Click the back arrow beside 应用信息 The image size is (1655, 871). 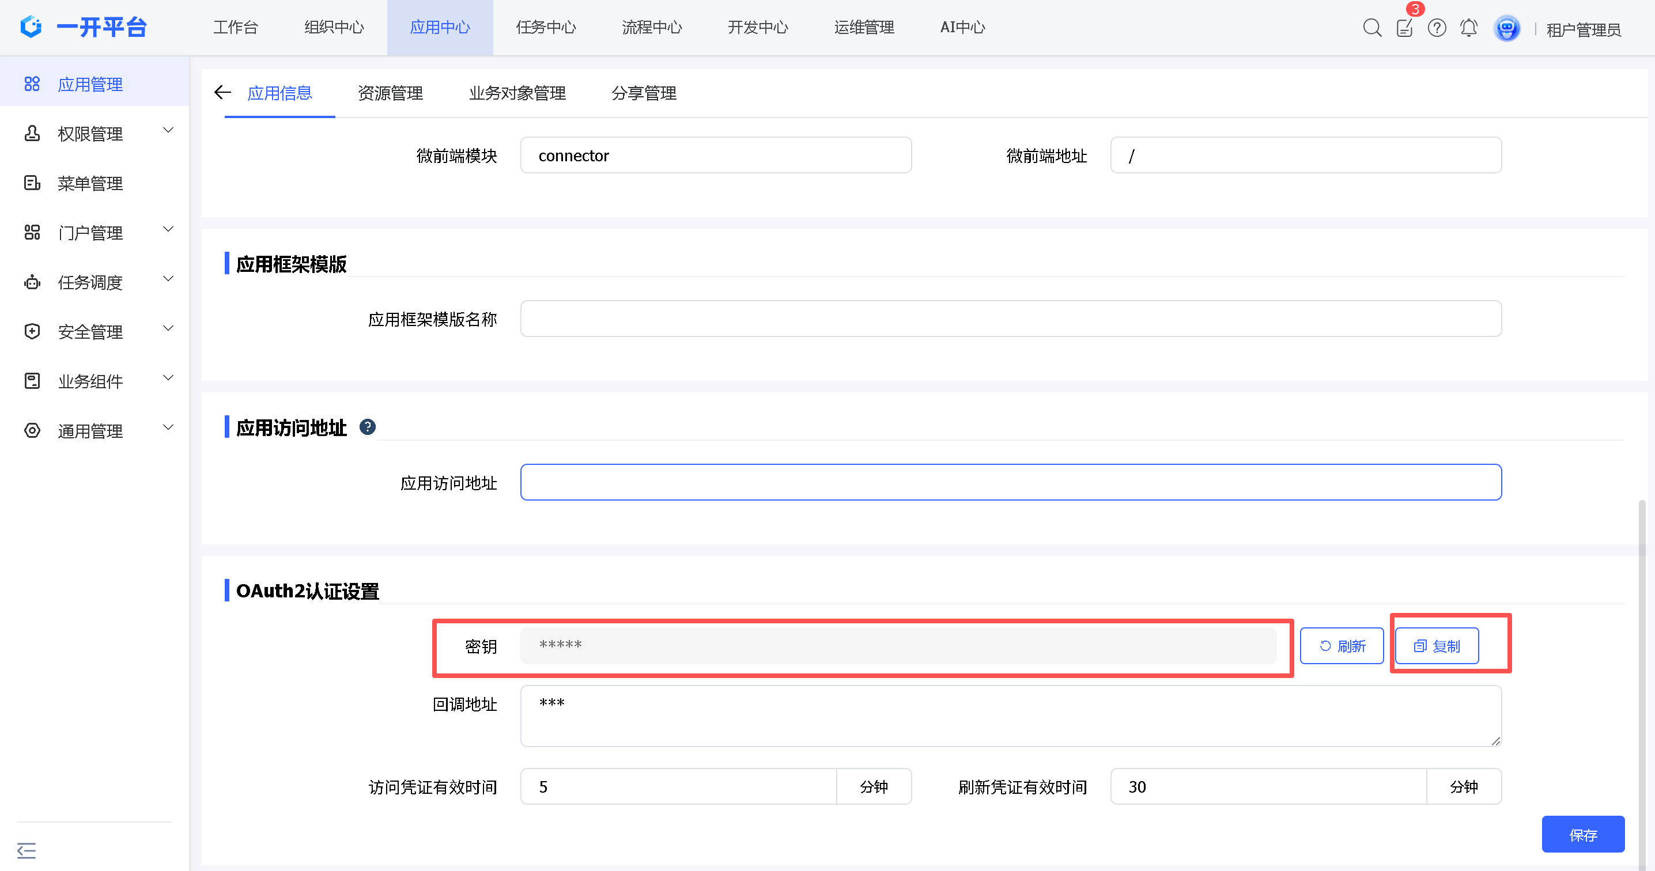click(x=222, y=93)
